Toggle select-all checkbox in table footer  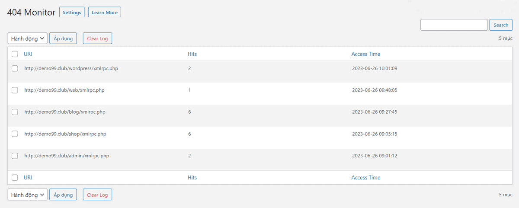(15, 178)
